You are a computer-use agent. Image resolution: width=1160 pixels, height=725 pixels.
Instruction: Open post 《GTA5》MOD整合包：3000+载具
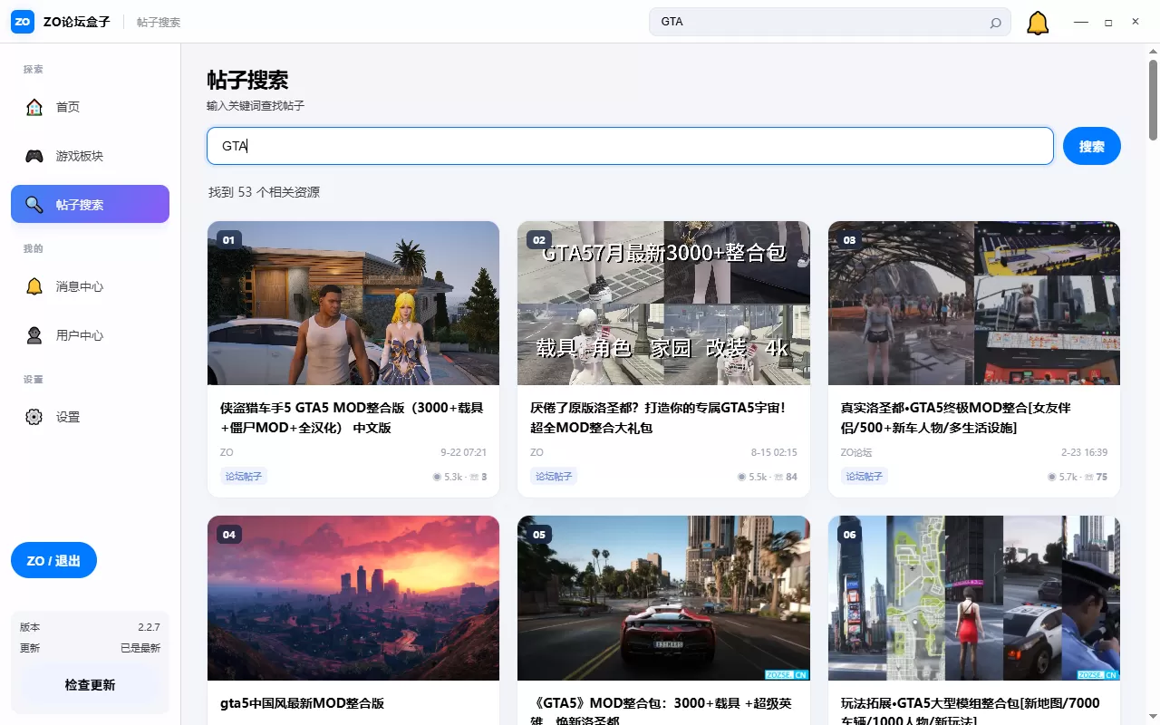point(661,712)
